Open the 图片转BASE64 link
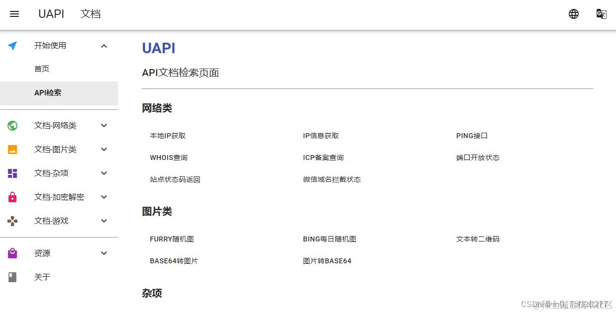This screenshot has width=616, height=313. point(327,261)
